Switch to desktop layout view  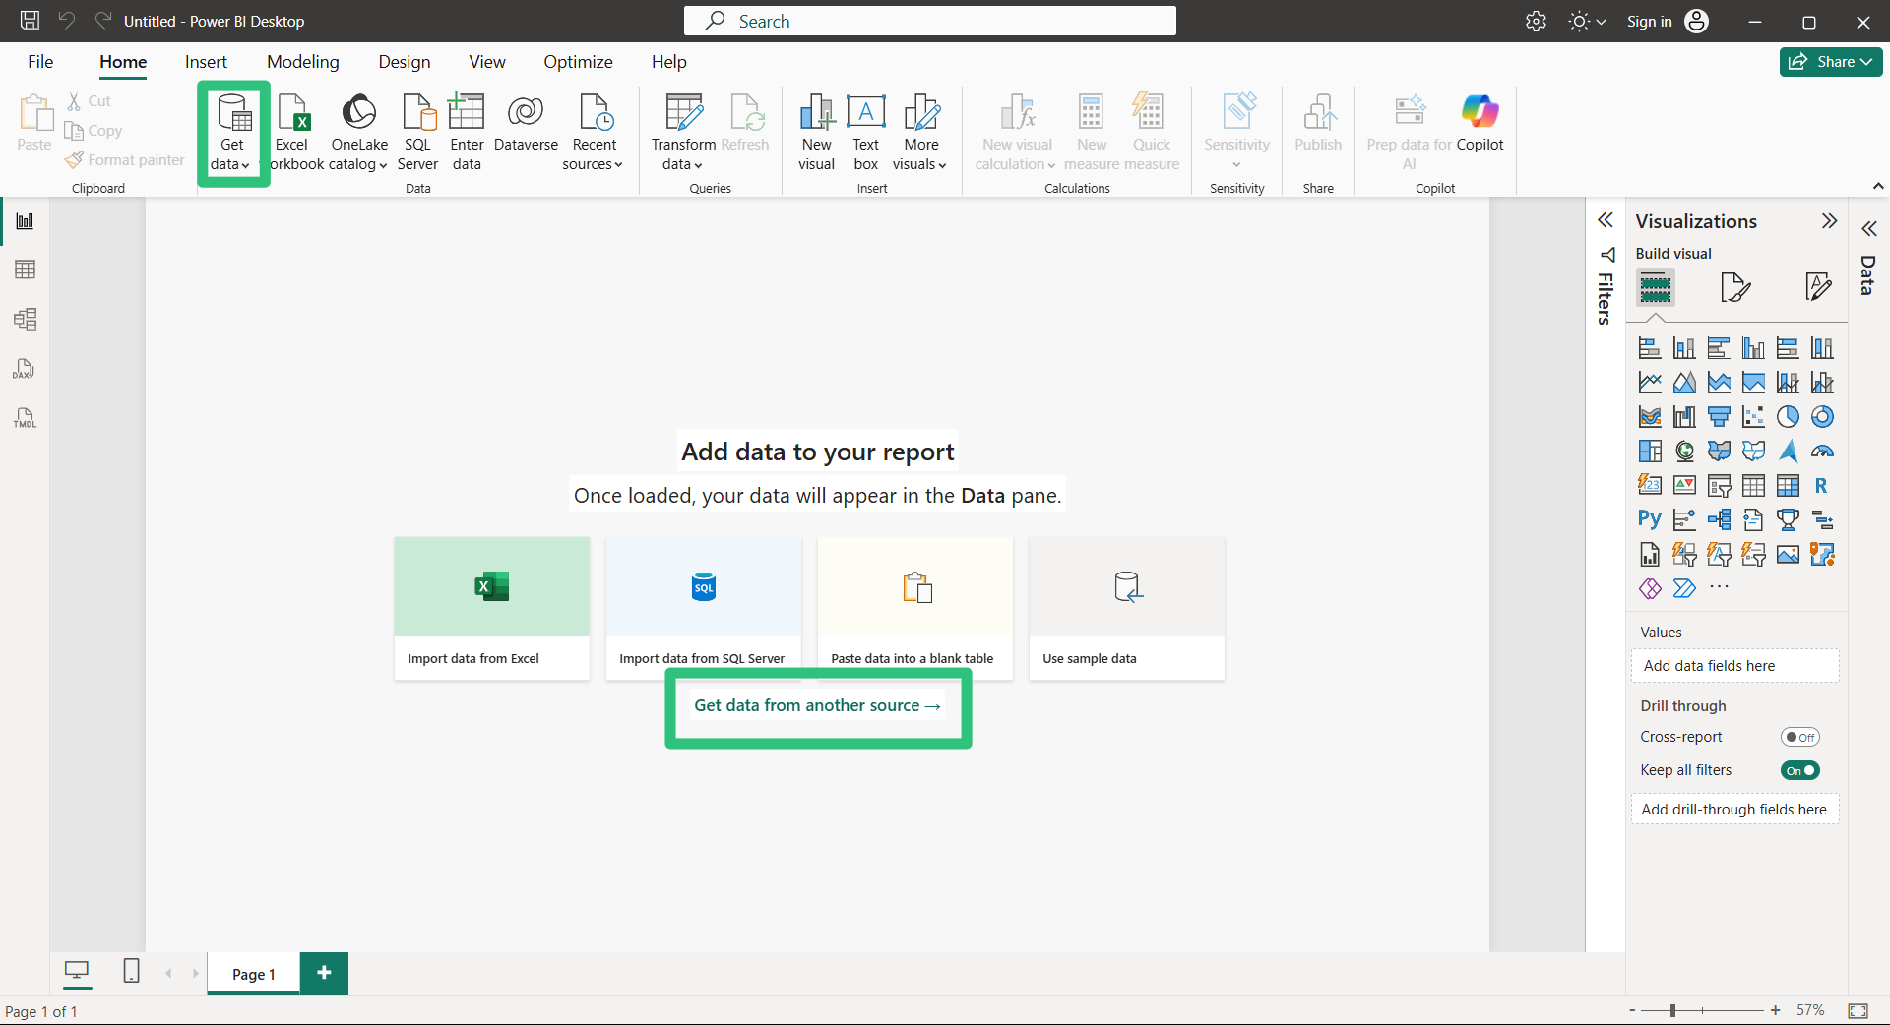pyautogui.click(x=76, y=972)
